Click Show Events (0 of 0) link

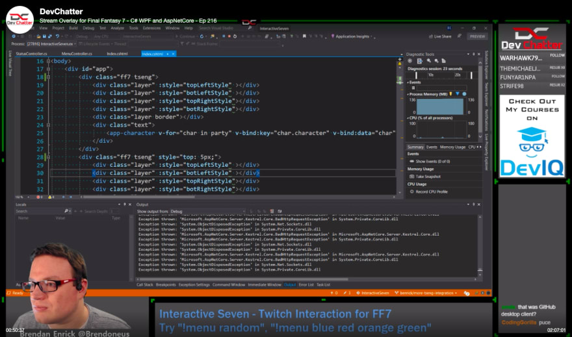pos(430,162)
